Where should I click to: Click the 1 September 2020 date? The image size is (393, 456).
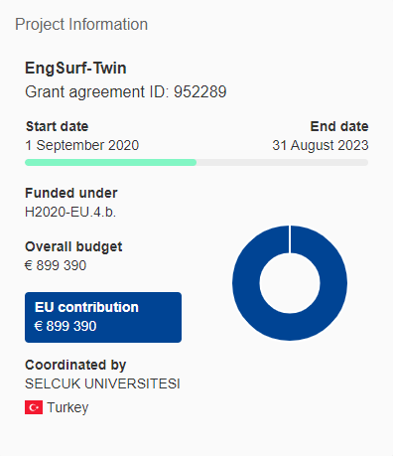click(82, 145)
